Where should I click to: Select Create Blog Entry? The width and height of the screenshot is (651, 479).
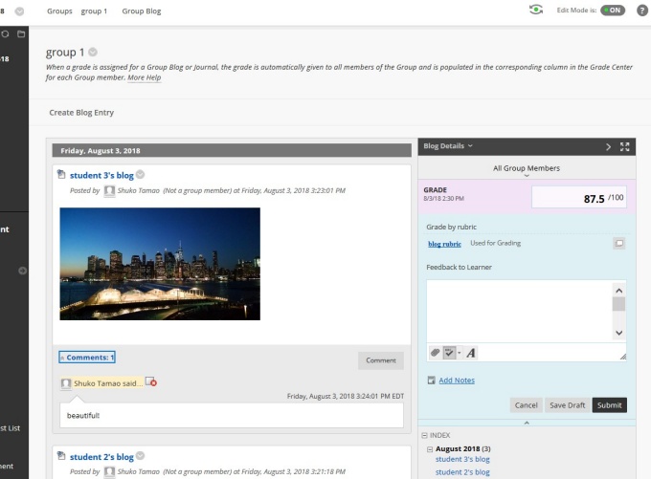coord(81,113)
